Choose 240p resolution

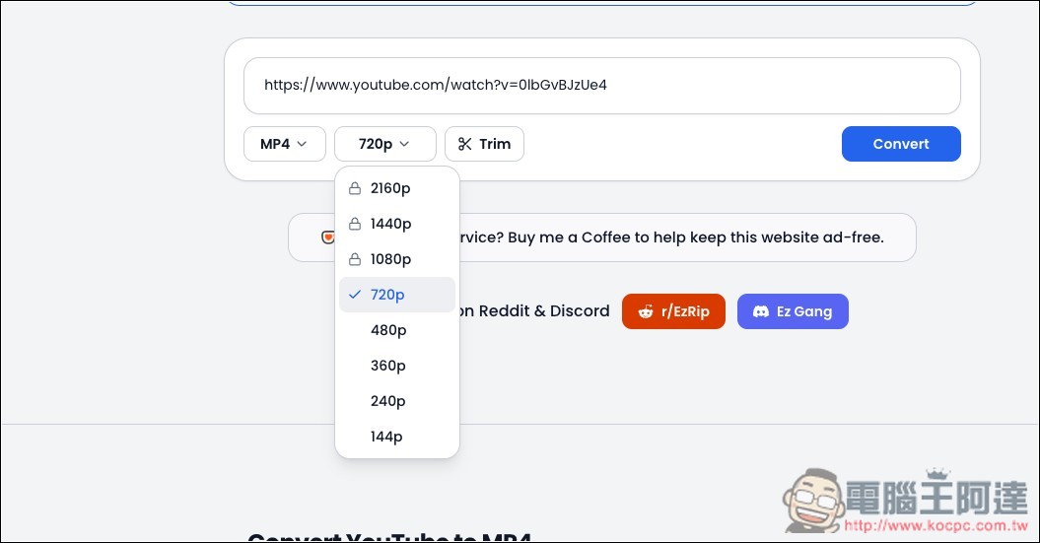click(x=396, y=401)
